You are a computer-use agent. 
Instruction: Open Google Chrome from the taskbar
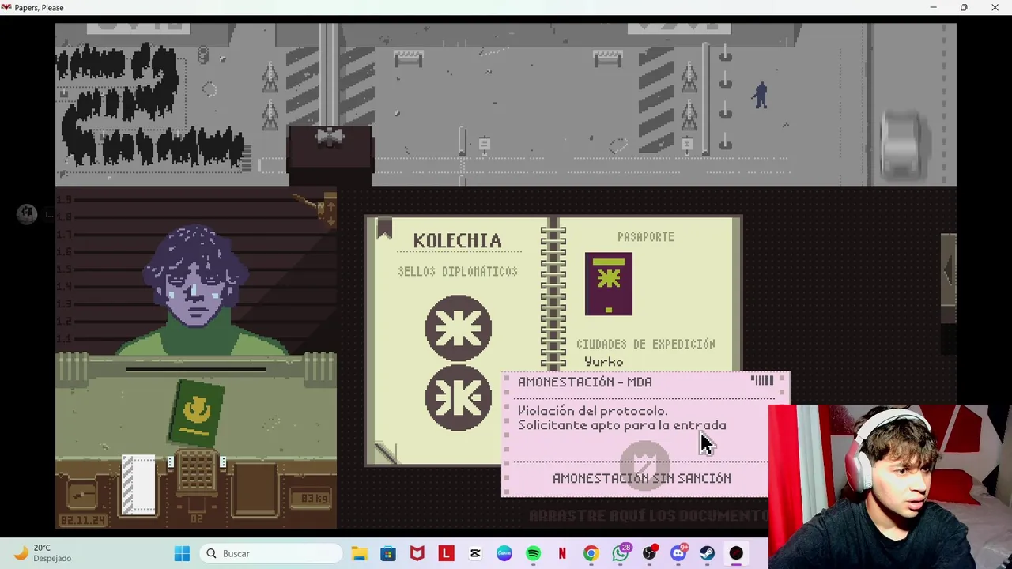[x=591, y=554]
